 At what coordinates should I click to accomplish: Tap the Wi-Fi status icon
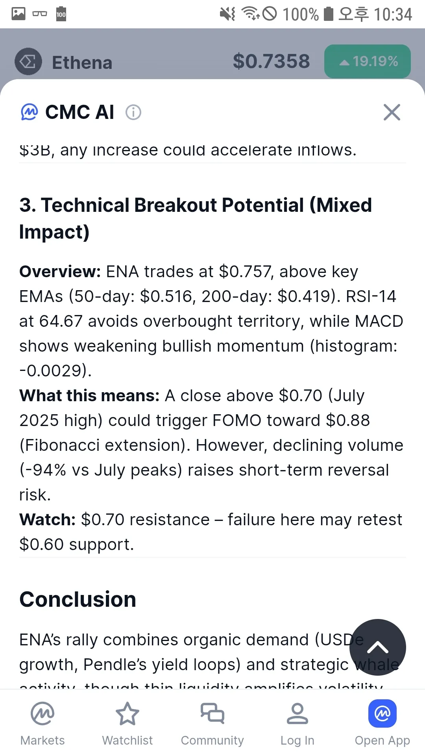click(x=250, y=14)
